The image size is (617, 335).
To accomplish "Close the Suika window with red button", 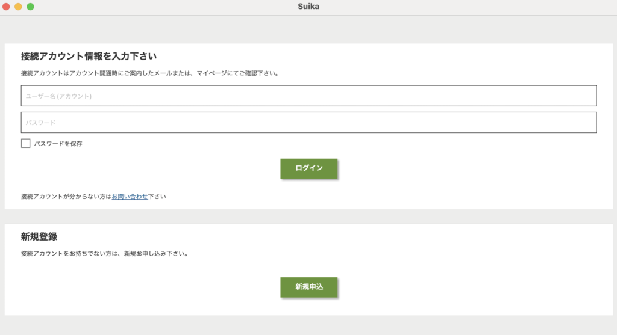I will click(6, 7).
